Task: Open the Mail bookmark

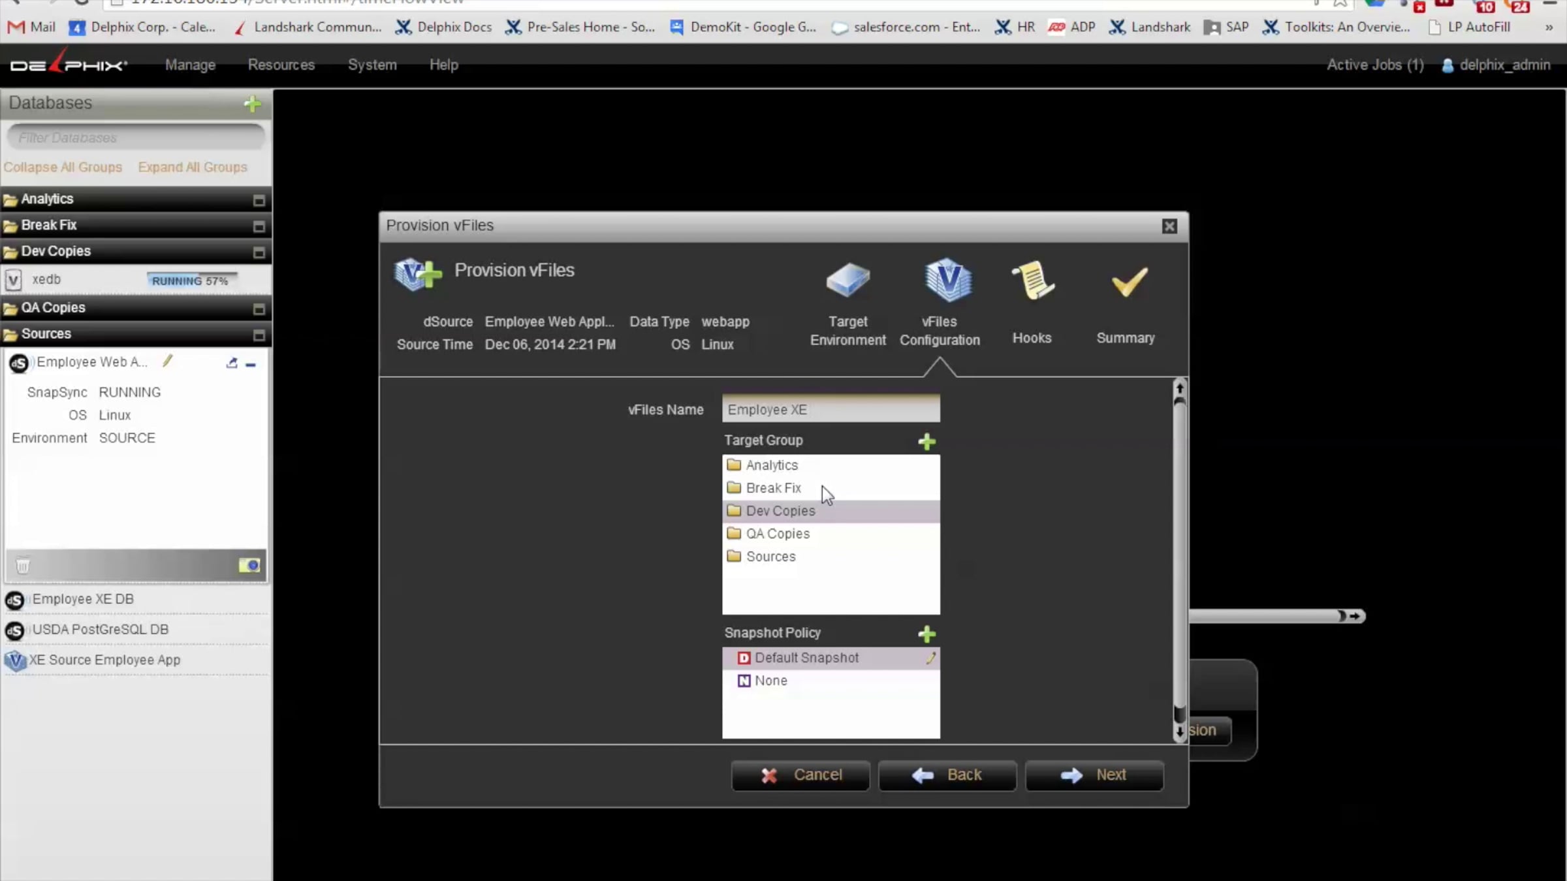Action: [x=31, y=27]
